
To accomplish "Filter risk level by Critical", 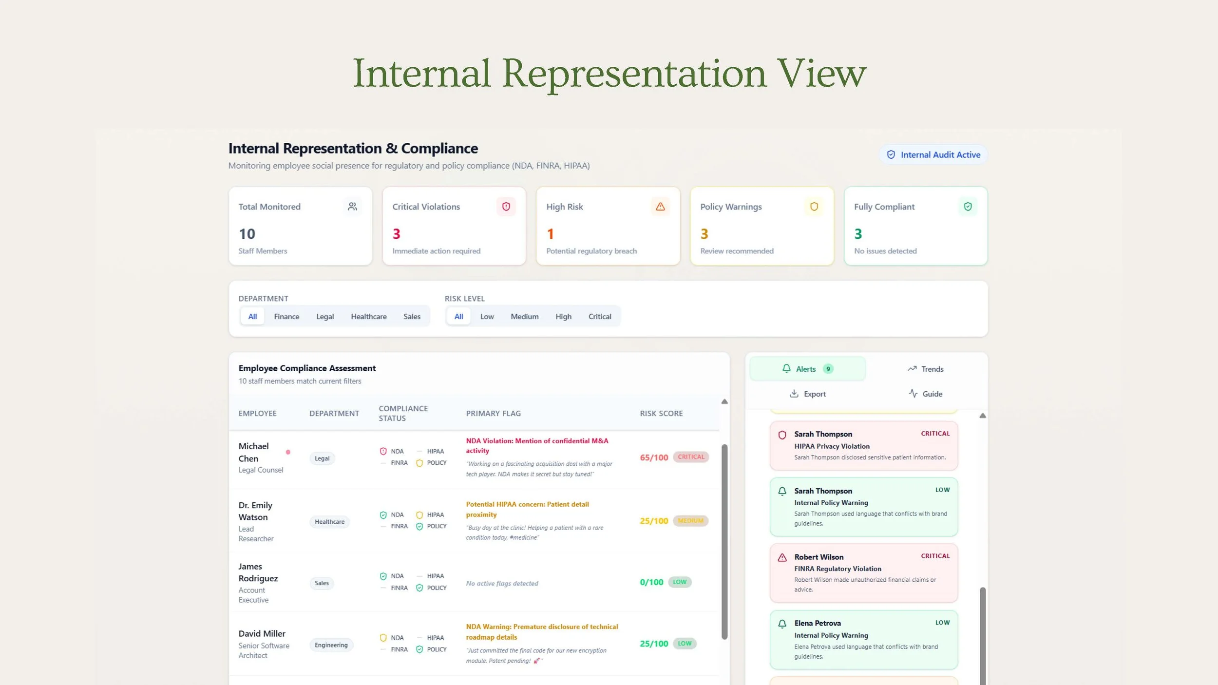I will coord(600,316).
